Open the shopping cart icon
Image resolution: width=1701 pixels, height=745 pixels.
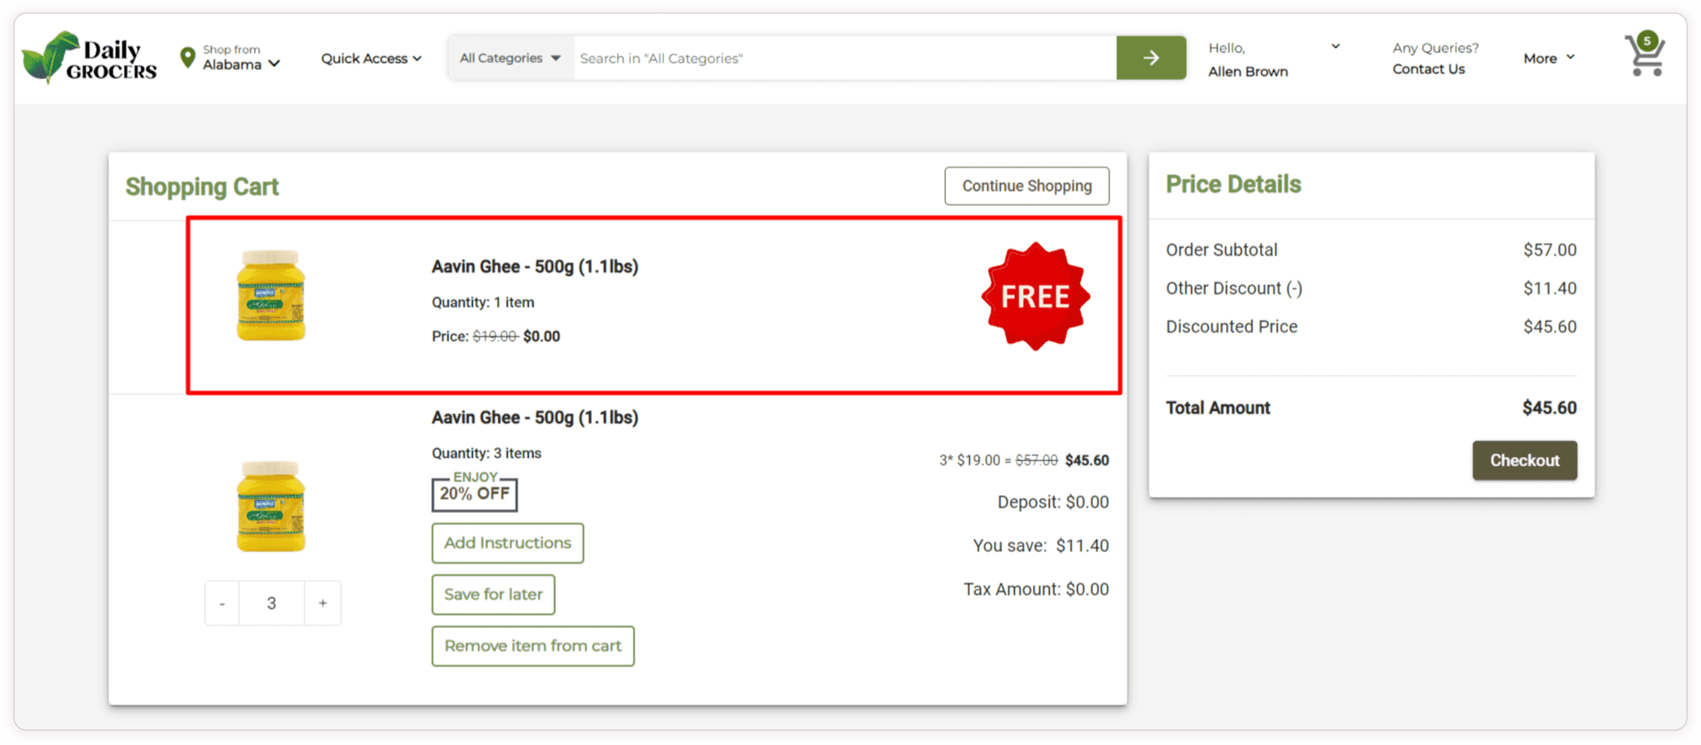coord(1644,56)
